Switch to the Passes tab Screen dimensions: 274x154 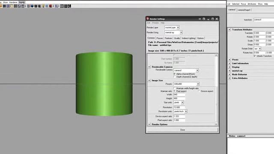click(x=160, y=38)
